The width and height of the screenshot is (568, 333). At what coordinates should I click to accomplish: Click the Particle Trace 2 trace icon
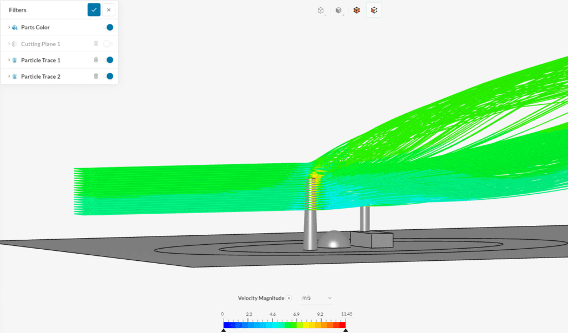click(15, 76)
